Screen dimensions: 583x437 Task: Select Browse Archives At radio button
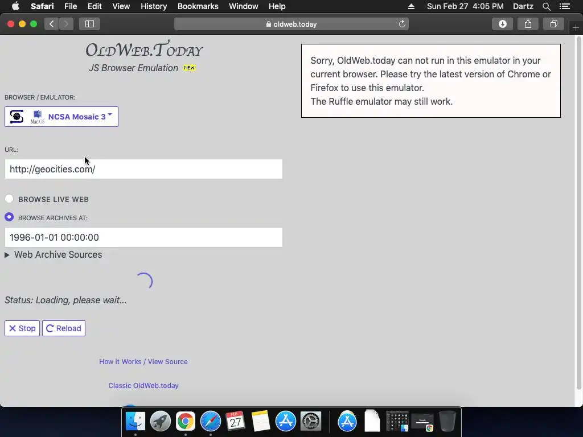9,217
